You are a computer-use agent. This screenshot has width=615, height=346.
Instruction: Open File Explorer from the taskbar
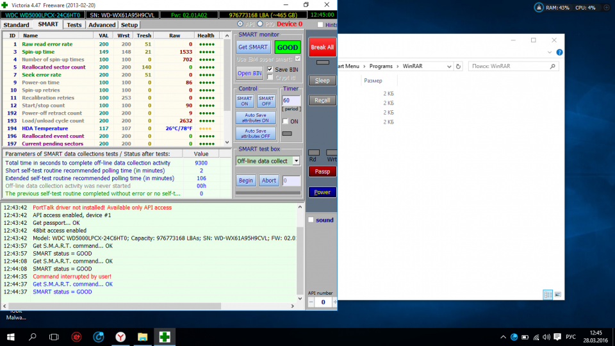(142, 336)
